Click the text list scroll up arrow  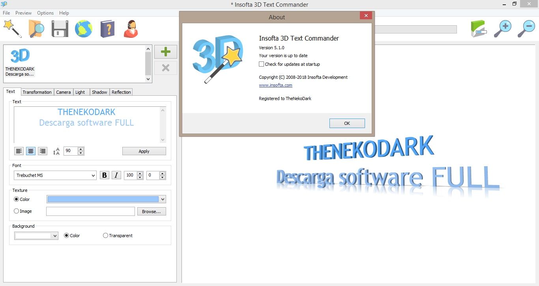click(x=148, y=48)
